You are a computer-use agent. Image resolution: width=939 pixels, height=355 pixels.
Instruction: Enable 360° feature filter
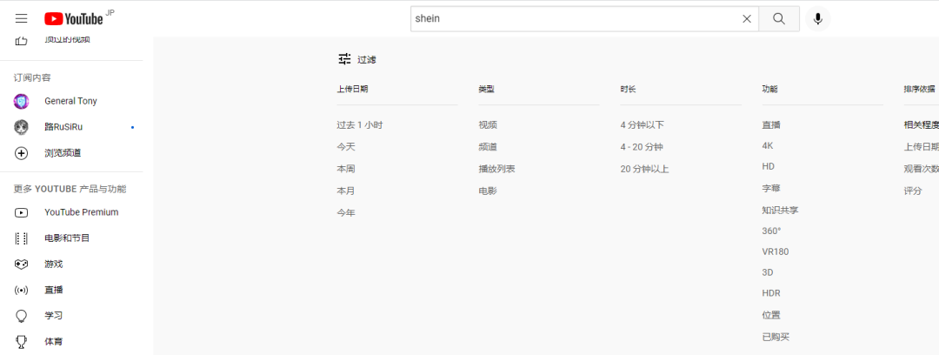(772, 231)
